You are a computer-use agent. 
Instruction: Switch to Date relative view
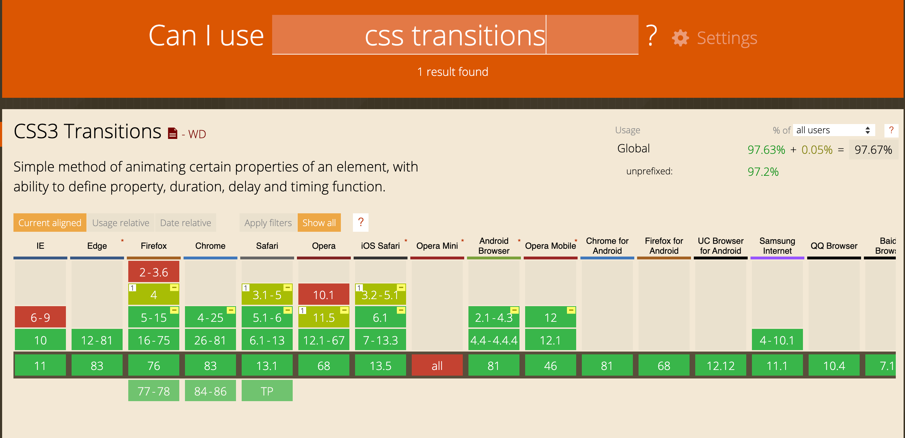[185, 223]
